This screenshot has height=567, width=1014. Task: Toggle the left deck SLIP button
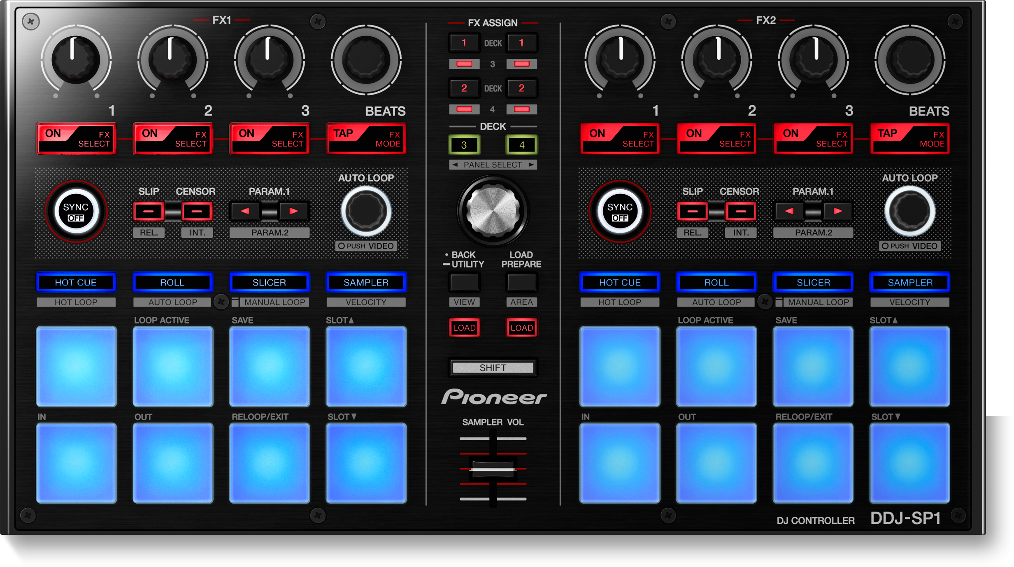(x=149, y=211)
